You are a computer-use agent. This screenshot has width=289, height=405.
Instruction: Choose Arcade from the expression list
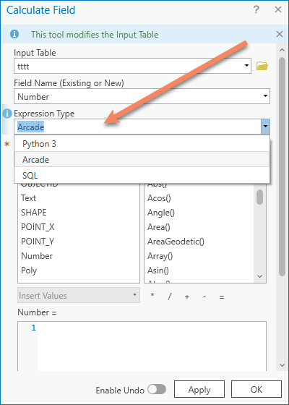coord(142,159)
